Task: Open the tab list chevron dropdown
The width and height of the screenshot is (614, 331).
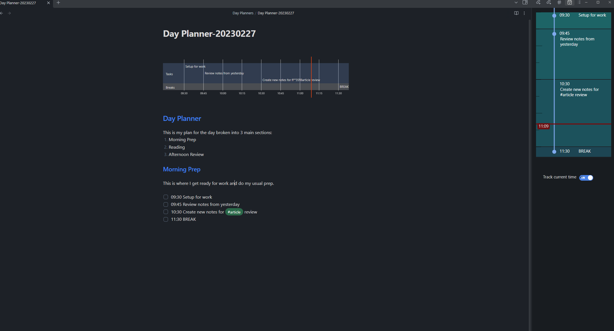Action: [516, 3]
